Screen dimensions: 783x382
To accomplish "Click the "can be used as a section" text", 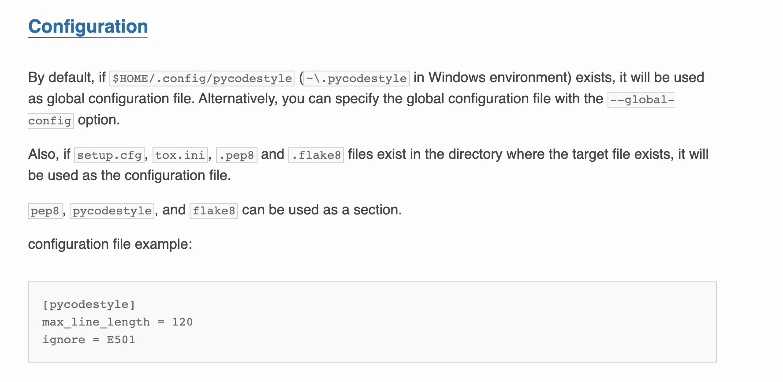I will click(322, 210).
